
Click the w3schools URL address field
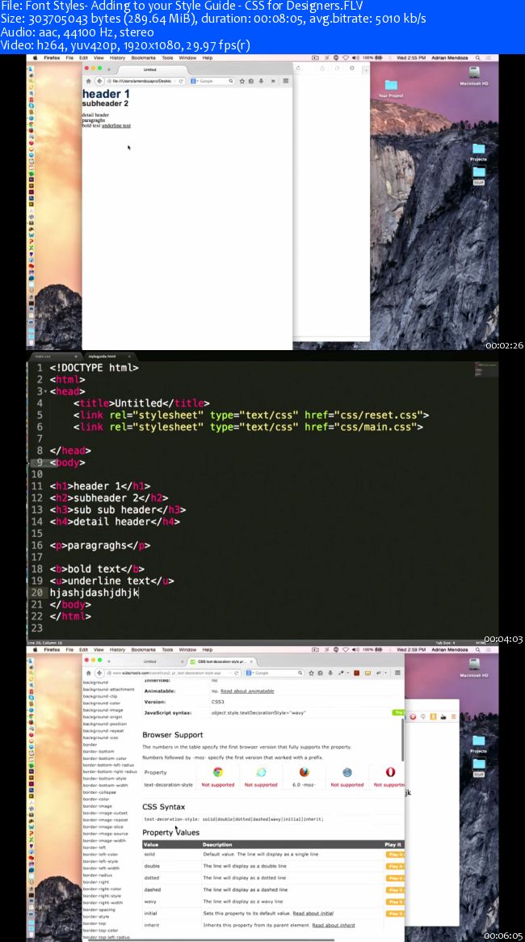[174, 673]
